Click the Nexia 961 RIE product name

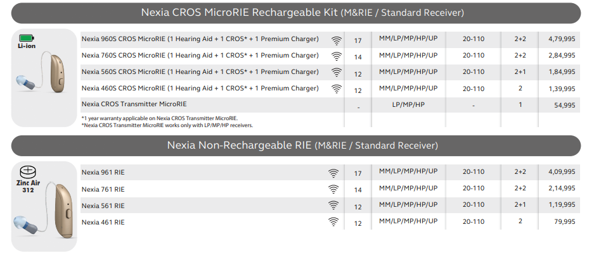[103, 173]
